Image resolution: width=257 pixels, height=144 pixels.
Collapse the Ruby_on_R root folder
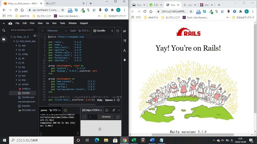point(12,37)
